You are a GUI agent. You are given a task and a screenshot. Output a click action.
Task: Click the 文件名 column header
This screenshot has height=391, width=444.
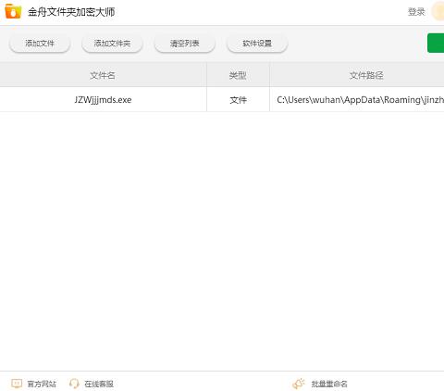pyautogui.click(x=103, y=75)
